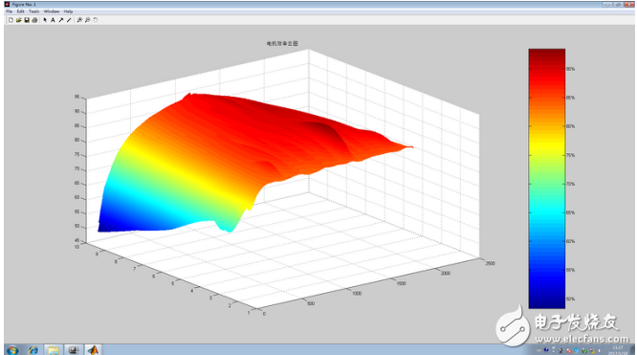637x355 pixels.
Task: Switch to MATLAB via taskbar icon
Action: point(94,349)
